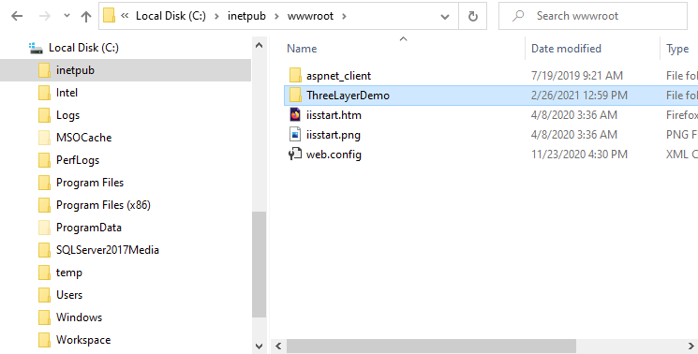The height and width of the screenshot is (354, 698).
Task: Select Program Files (x86) in tree
Action: click(103, 205)
